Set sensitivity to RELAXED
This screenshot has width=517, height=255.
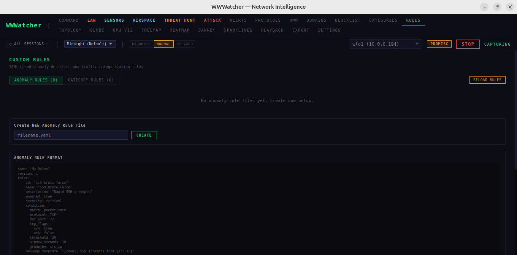click(185, 44)
